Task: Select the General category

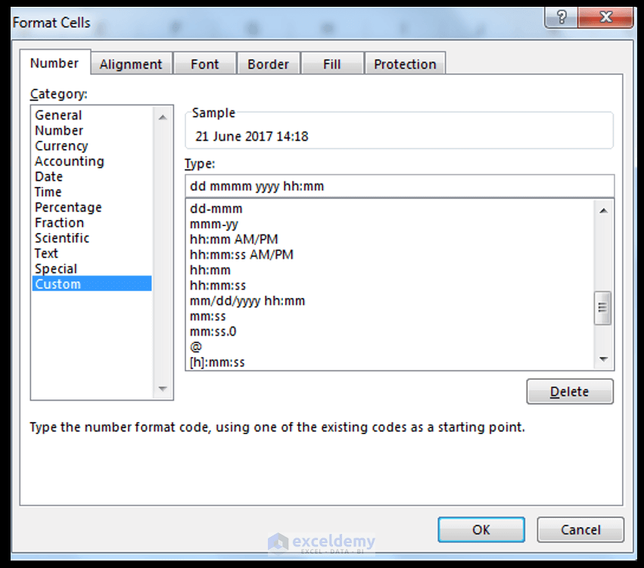Action: (x=58, y=115)
